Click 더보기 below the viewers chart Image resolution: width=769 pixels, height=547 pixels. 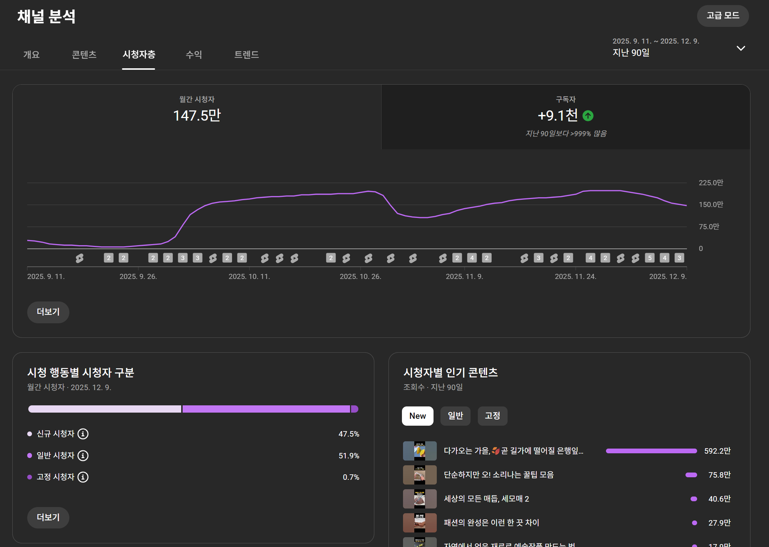[48, 312]
